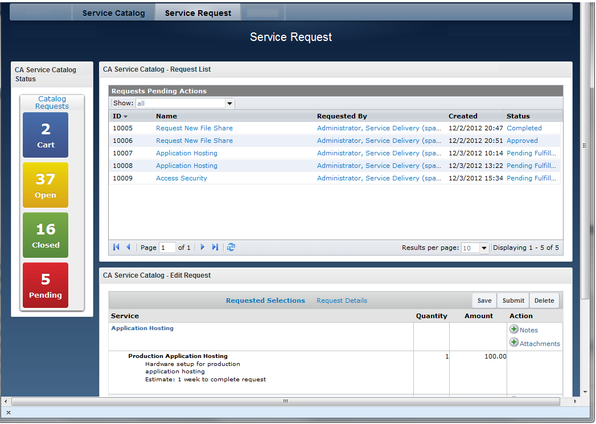Click the horizontal scrollbar thumb

tap(286, 401)
